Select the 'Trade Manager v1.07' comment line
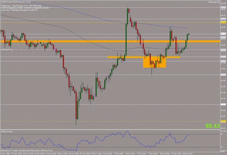227x155 pixels. pyautogui.click(x=21, y=6)
